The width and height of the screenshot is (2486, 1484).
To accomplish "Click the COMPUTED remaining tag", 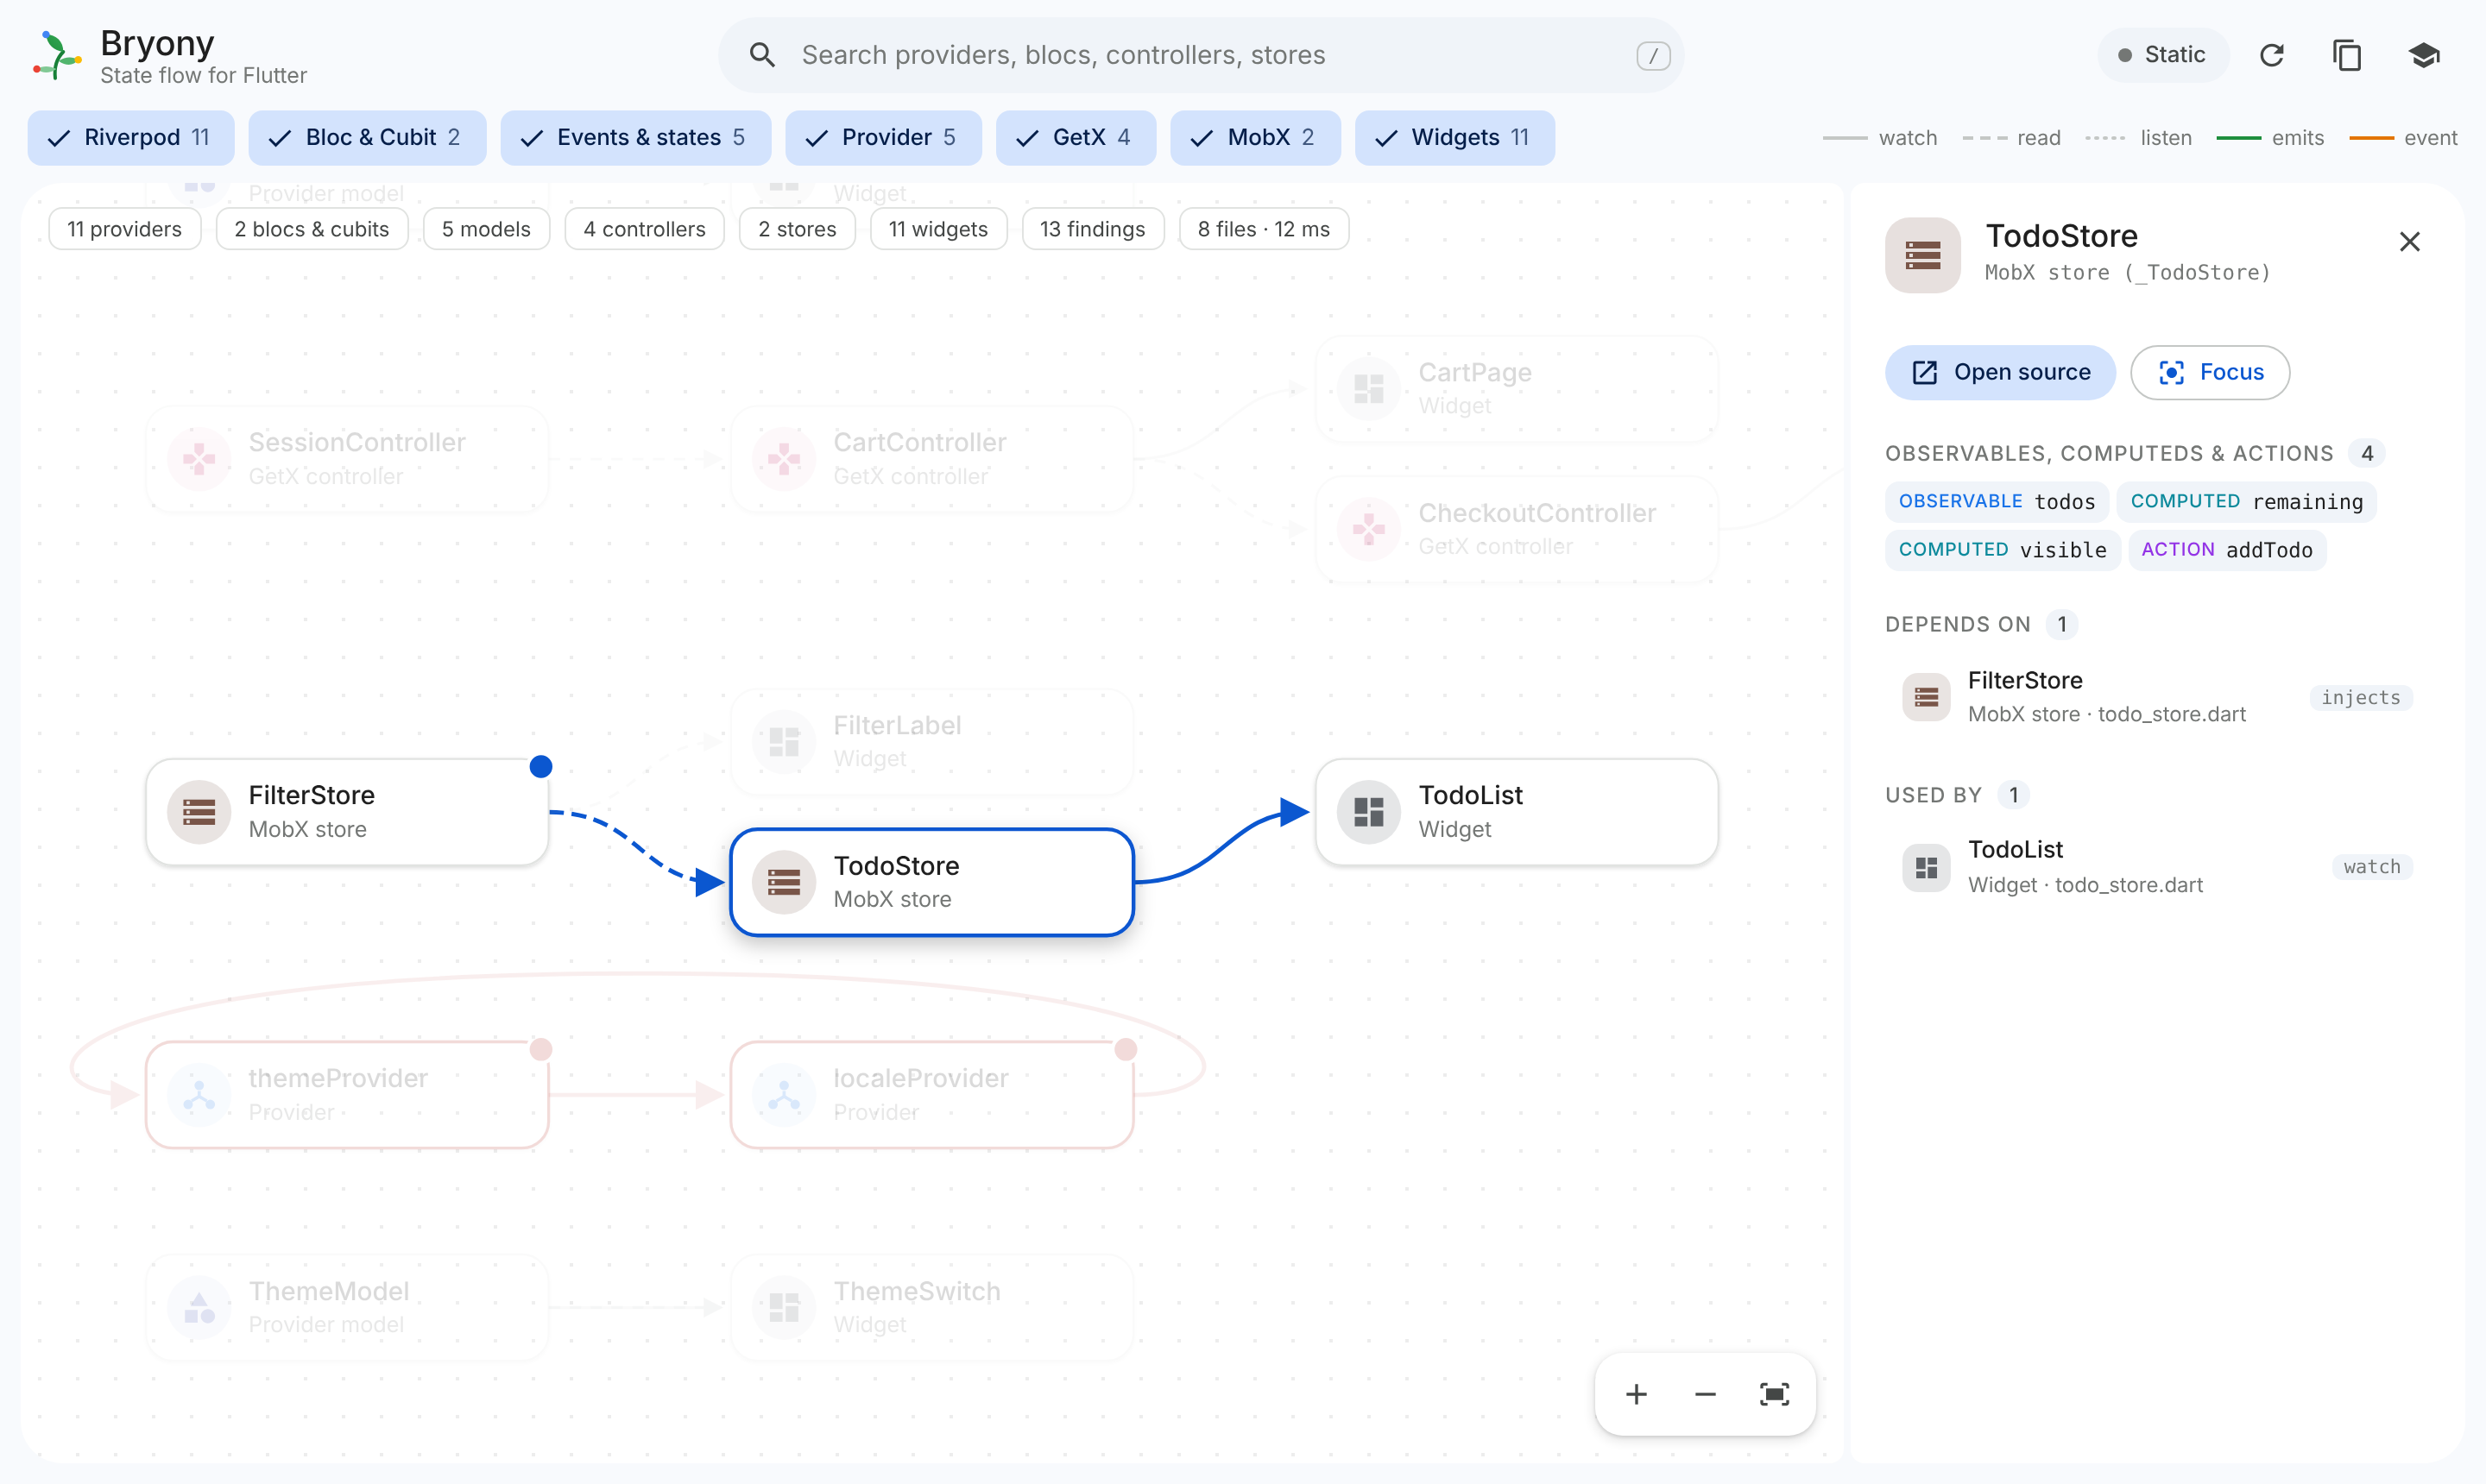I will [x=2246, y=501].
